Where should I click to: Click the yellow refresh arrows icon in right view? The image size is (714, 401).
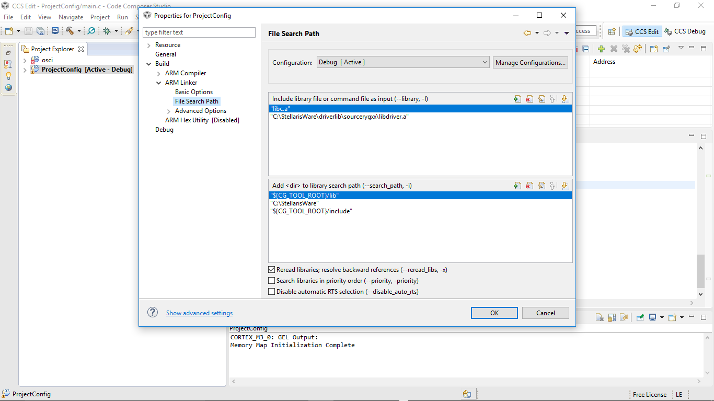(x=638, y=49)
